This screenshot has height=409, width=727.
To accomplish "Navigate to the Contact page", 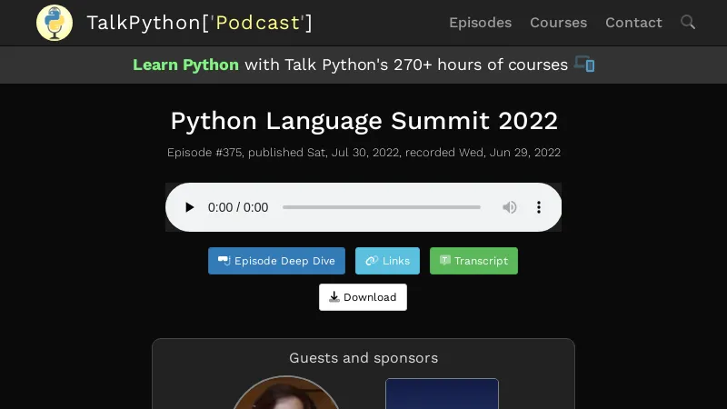I will (x=633, y=23).
